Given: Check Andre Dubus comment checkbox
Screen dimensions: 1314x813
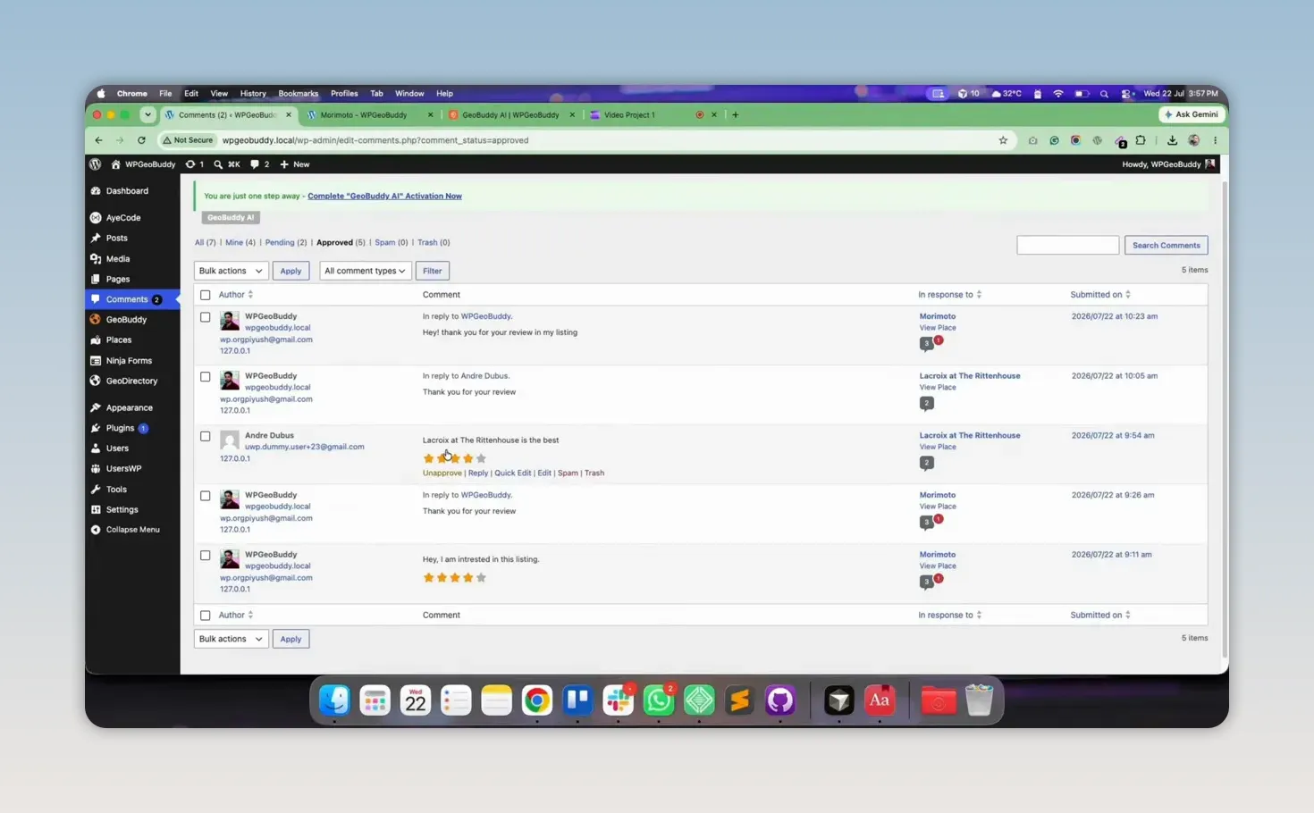Looking at the screenshot, I should point(206,437).
